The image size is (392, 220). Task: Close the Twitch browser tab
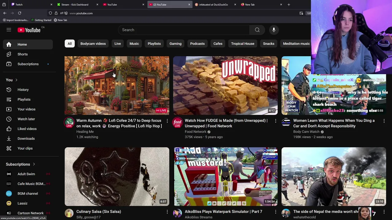[51, 5]
